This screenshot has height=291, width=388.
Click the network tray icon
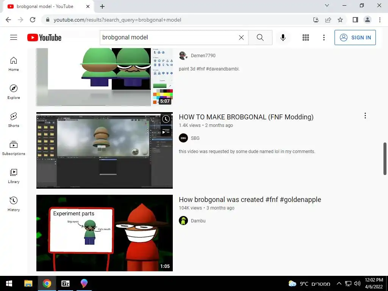[348, 283]
